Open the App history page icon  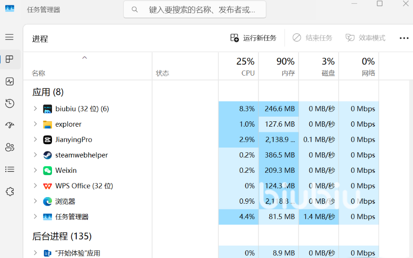coord(10,103)
